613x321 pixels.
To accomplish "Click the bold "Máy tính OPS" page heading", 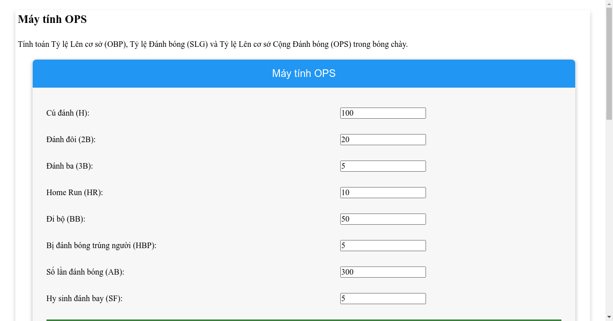I will [52, 19].
